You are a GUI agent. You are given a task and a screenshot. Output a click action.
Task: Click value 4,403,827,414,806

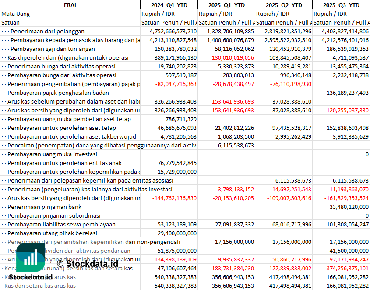click(345, 32)
